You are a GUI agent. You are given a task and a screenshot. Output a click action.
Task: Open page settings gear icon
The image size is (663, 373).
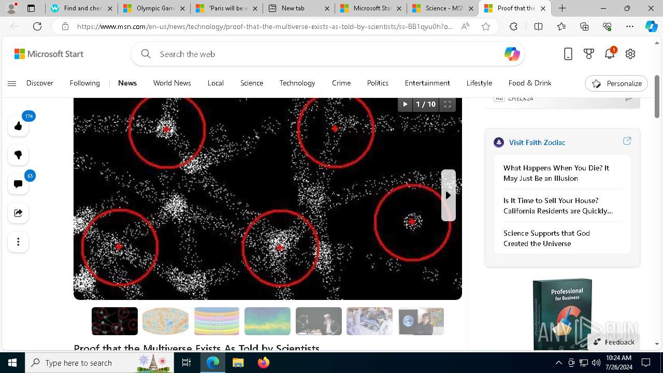[x=630, y=54]
